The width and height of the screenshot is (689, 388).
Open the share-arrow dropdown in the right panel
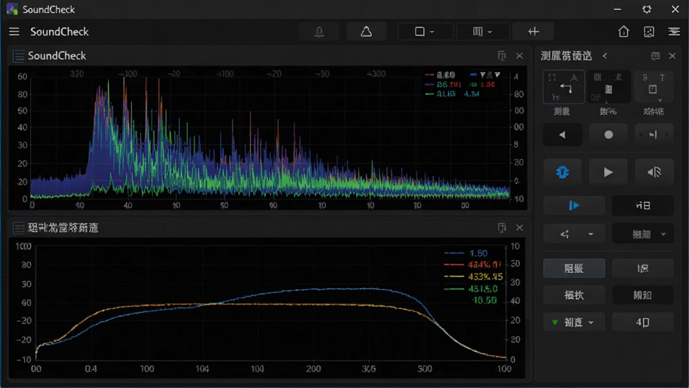click(574, 234)
